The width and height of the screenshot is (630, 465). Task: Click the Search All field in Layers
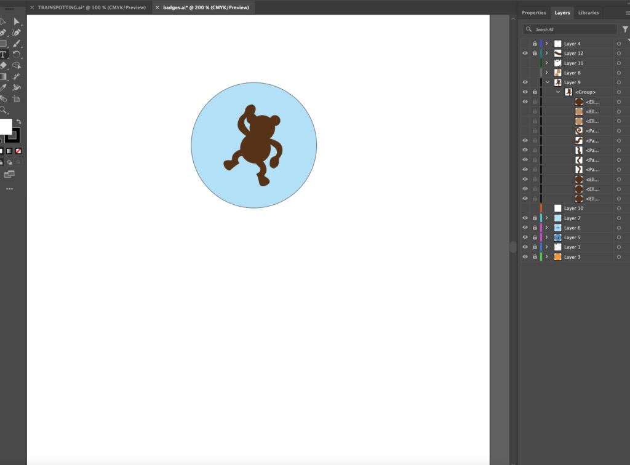pos(570,30)
